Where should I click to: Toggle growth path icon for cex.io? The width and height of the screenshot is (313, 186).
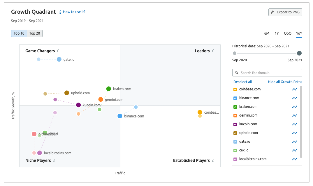tap(294, 150)
